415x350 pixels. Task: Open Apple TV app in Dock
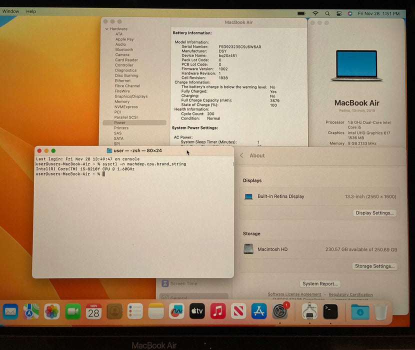coord(197,311)
